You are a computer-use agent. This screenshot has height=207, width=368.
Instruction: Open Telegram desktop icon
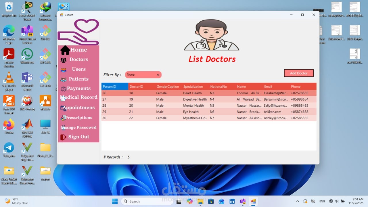(9, 150)
